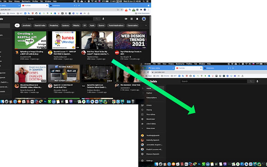
Task: Open the YouTube apps grid icon
Action: pos(131,19)
